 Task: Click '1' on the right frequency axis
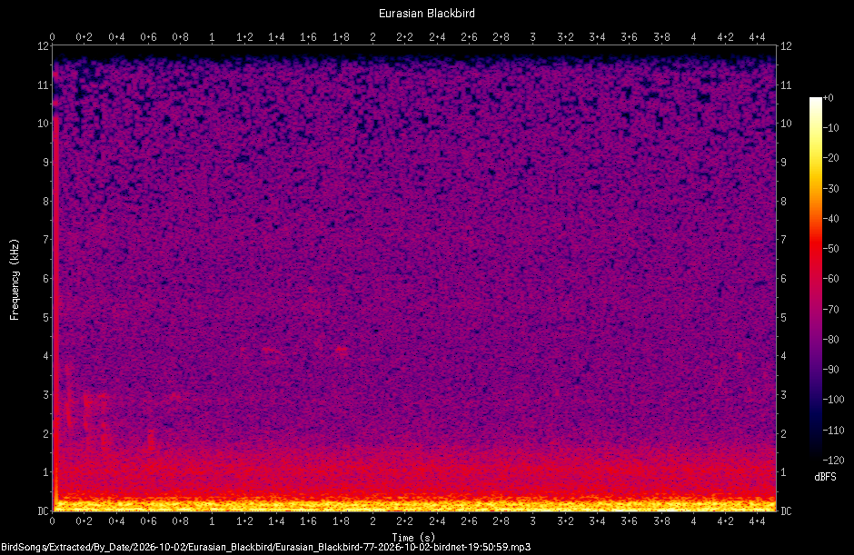point(784,471)
